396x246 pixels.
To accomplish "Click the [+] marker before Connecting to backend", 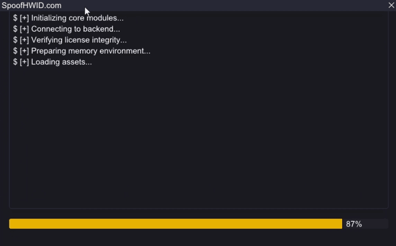I will 24,29.
